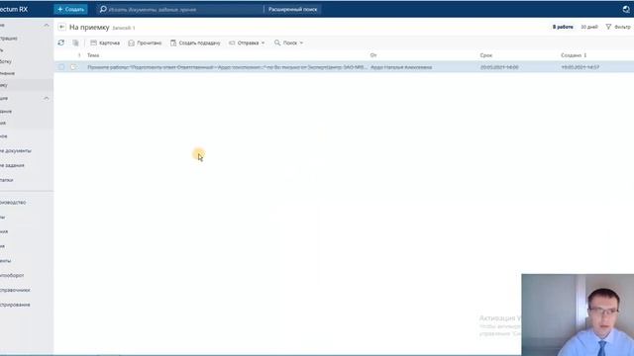This screenshot has height=356, width=634.
Task: Open the Фильтр panel
Action: click(x=618, y=27)
